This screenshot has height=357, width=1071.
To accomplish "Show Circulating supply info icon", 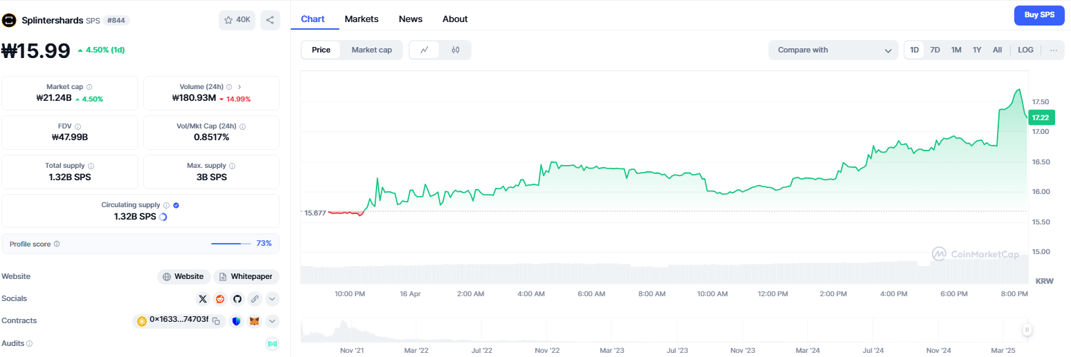I will coord(166,205).
